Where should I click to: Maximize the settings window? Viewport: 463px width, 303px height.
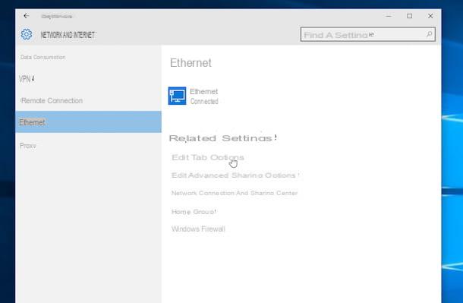[x=410, y=16]
